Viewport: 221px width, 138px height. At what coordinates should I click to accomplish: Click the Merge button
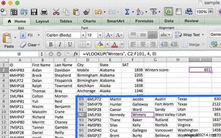pos(191,44)
